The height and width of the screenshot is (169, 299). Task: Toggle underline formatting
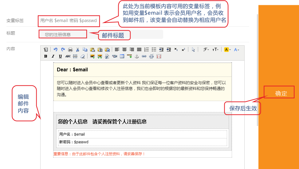tap(60, 56)
